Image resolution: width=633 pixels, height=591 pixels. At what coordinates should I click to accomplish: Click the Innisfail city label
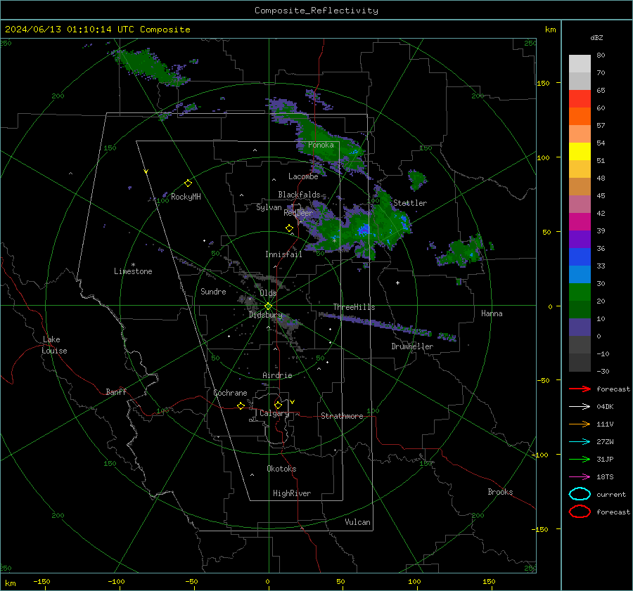pyautogui.click(x=283, y=254)
